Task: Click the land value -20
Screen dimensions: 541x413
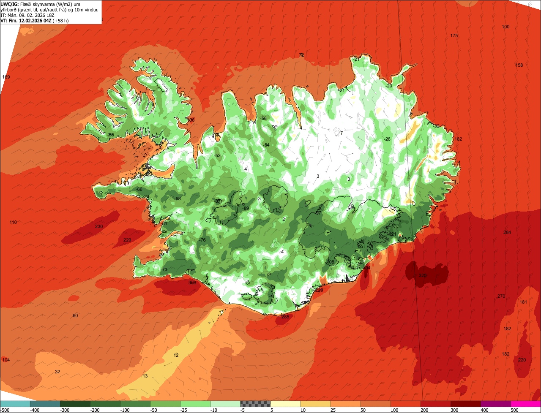Action: point(389,86)
